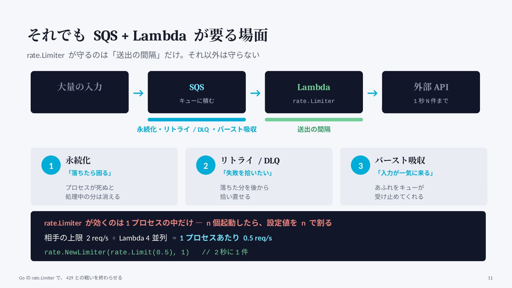Image resolution: width=512 pixels, height=288 pixels.
Task: Click the arrow between 大量の入力 and SQS
Action: [x=138, y=93]
